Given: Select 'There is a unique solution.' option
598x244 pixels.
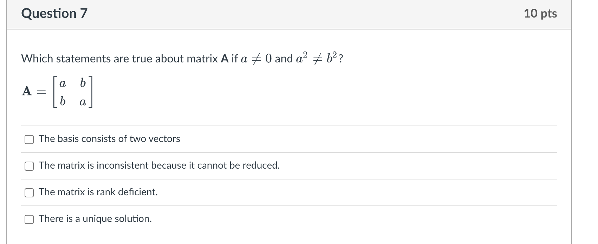Looking at the screenshot, I should [x=29, y=219].
